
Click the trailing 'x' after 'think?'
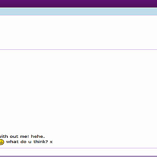51,142
